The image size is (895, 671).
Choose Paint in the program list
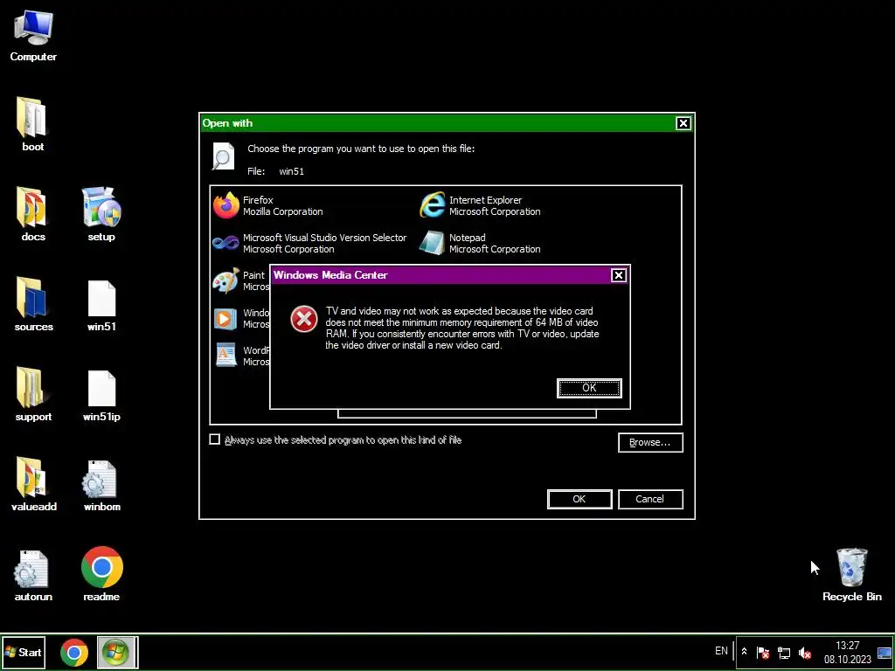click(x=240, y=280)
